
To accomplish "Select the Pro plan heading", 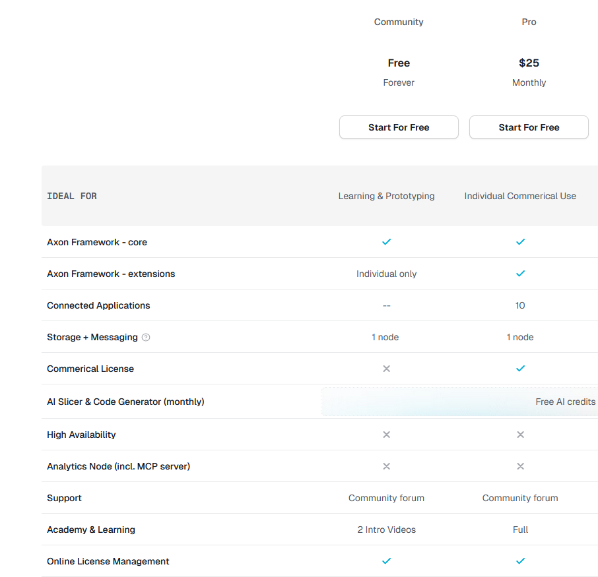I will point(529,22).
